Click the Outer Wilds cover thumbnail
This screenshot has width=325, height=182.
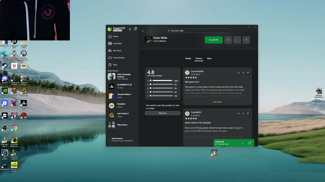[x=149, y=40]
